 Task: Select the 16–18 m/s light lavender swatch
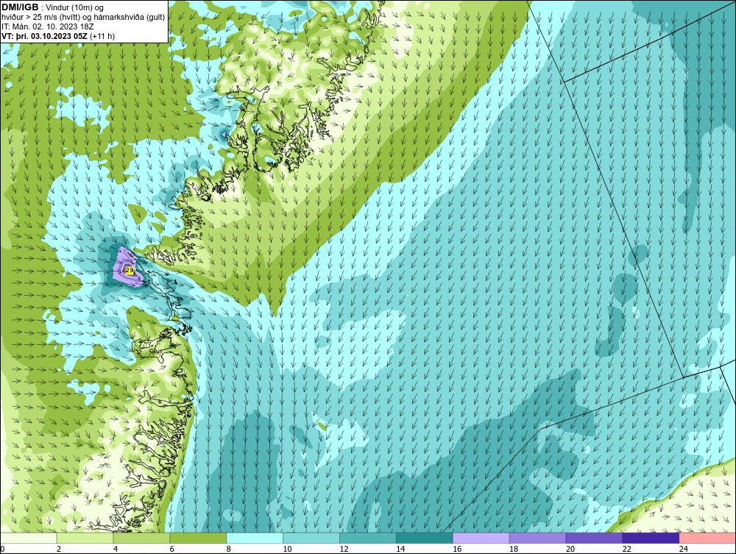(481, 538)
